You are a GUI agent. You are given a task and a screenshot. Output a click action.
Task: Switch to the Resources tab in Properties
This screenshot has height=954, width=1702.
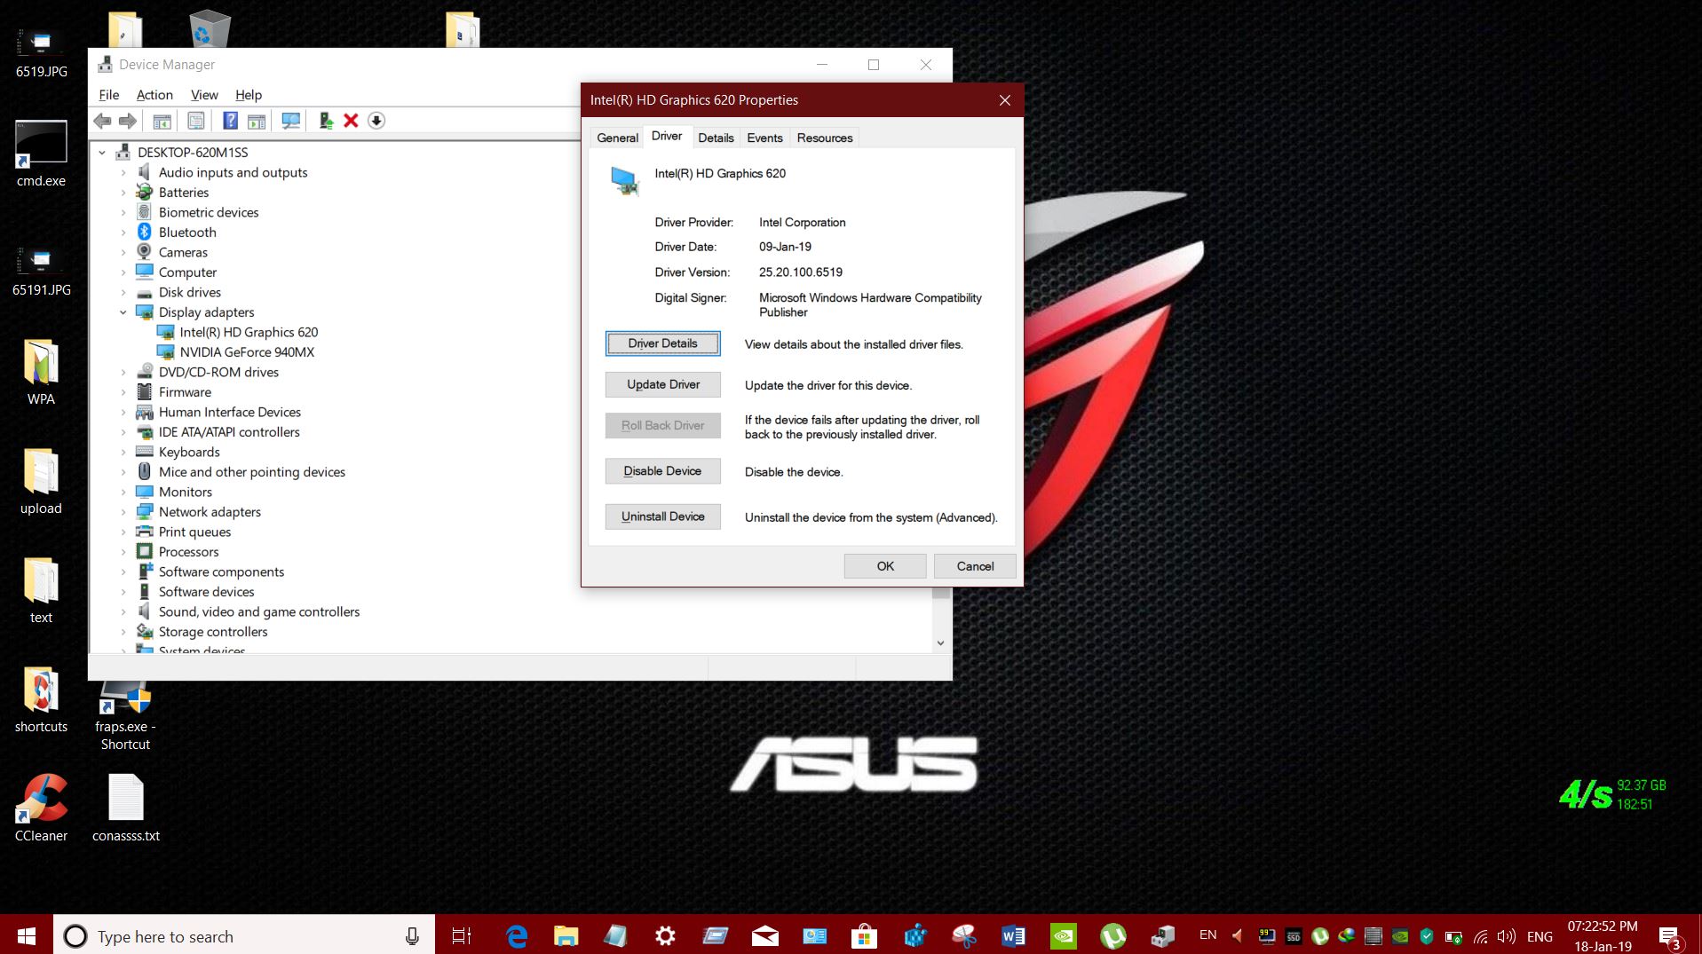825,138
